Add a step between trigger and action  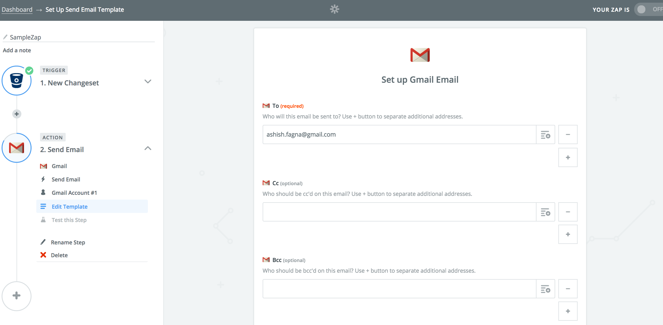click(x=17, y=114)
